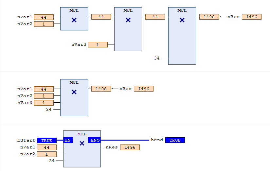This screenshot has height=171, width=270.
Task: Click the 44 value between the first and second chained MUL
Action: point(101,17)
